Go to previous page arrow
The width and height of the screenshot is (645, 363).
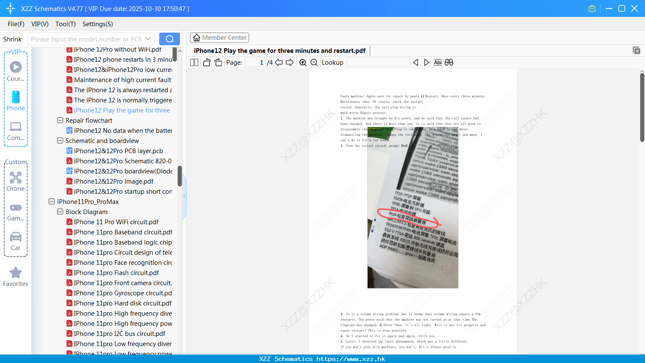[279, 63]
